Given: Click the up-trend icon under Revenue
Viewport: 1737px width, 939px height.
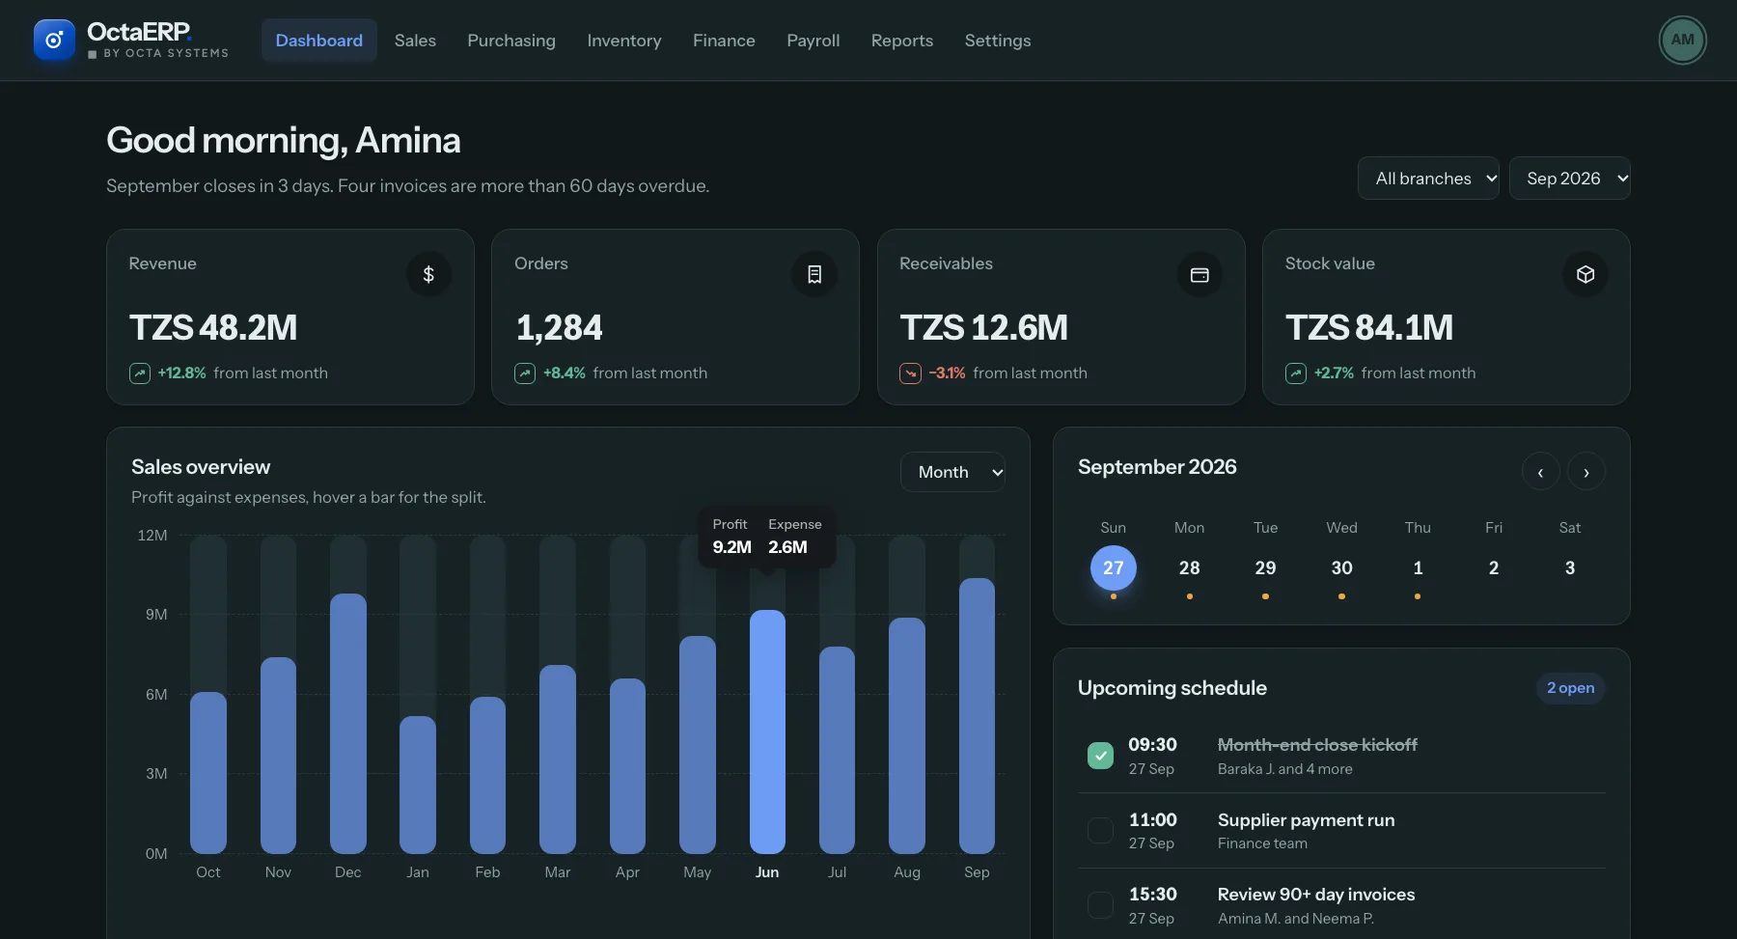Looking at the screenshot, I should point(140,373).
